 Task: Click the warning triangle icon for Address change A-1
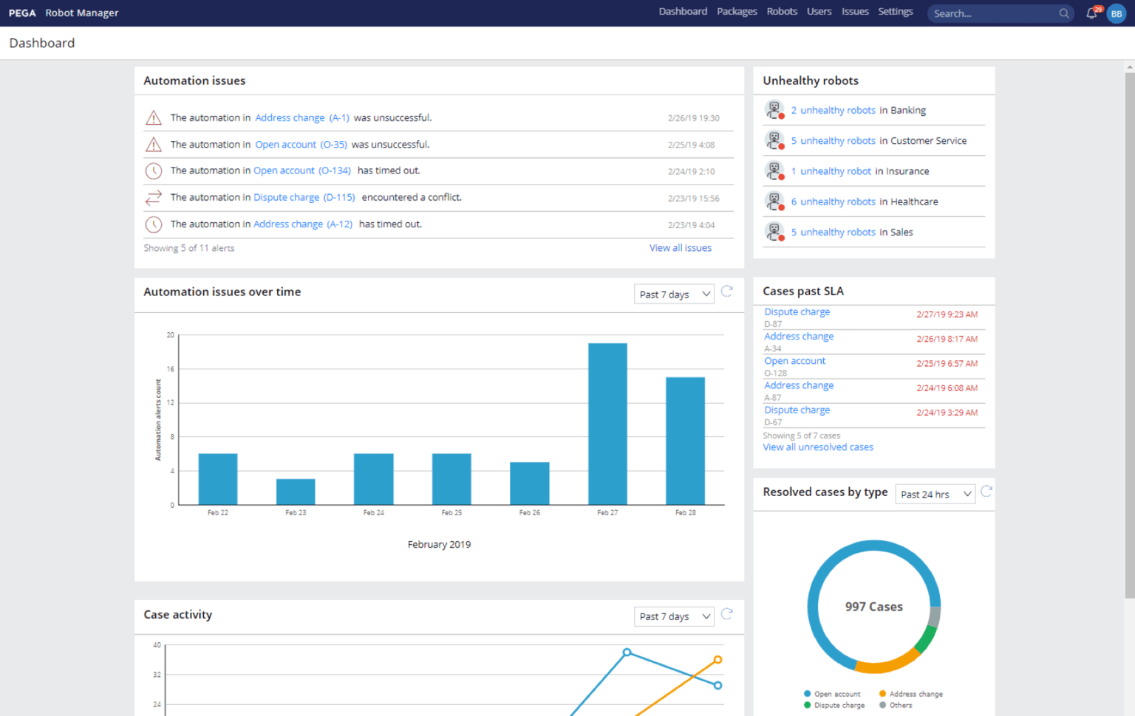tap(154, 118)
